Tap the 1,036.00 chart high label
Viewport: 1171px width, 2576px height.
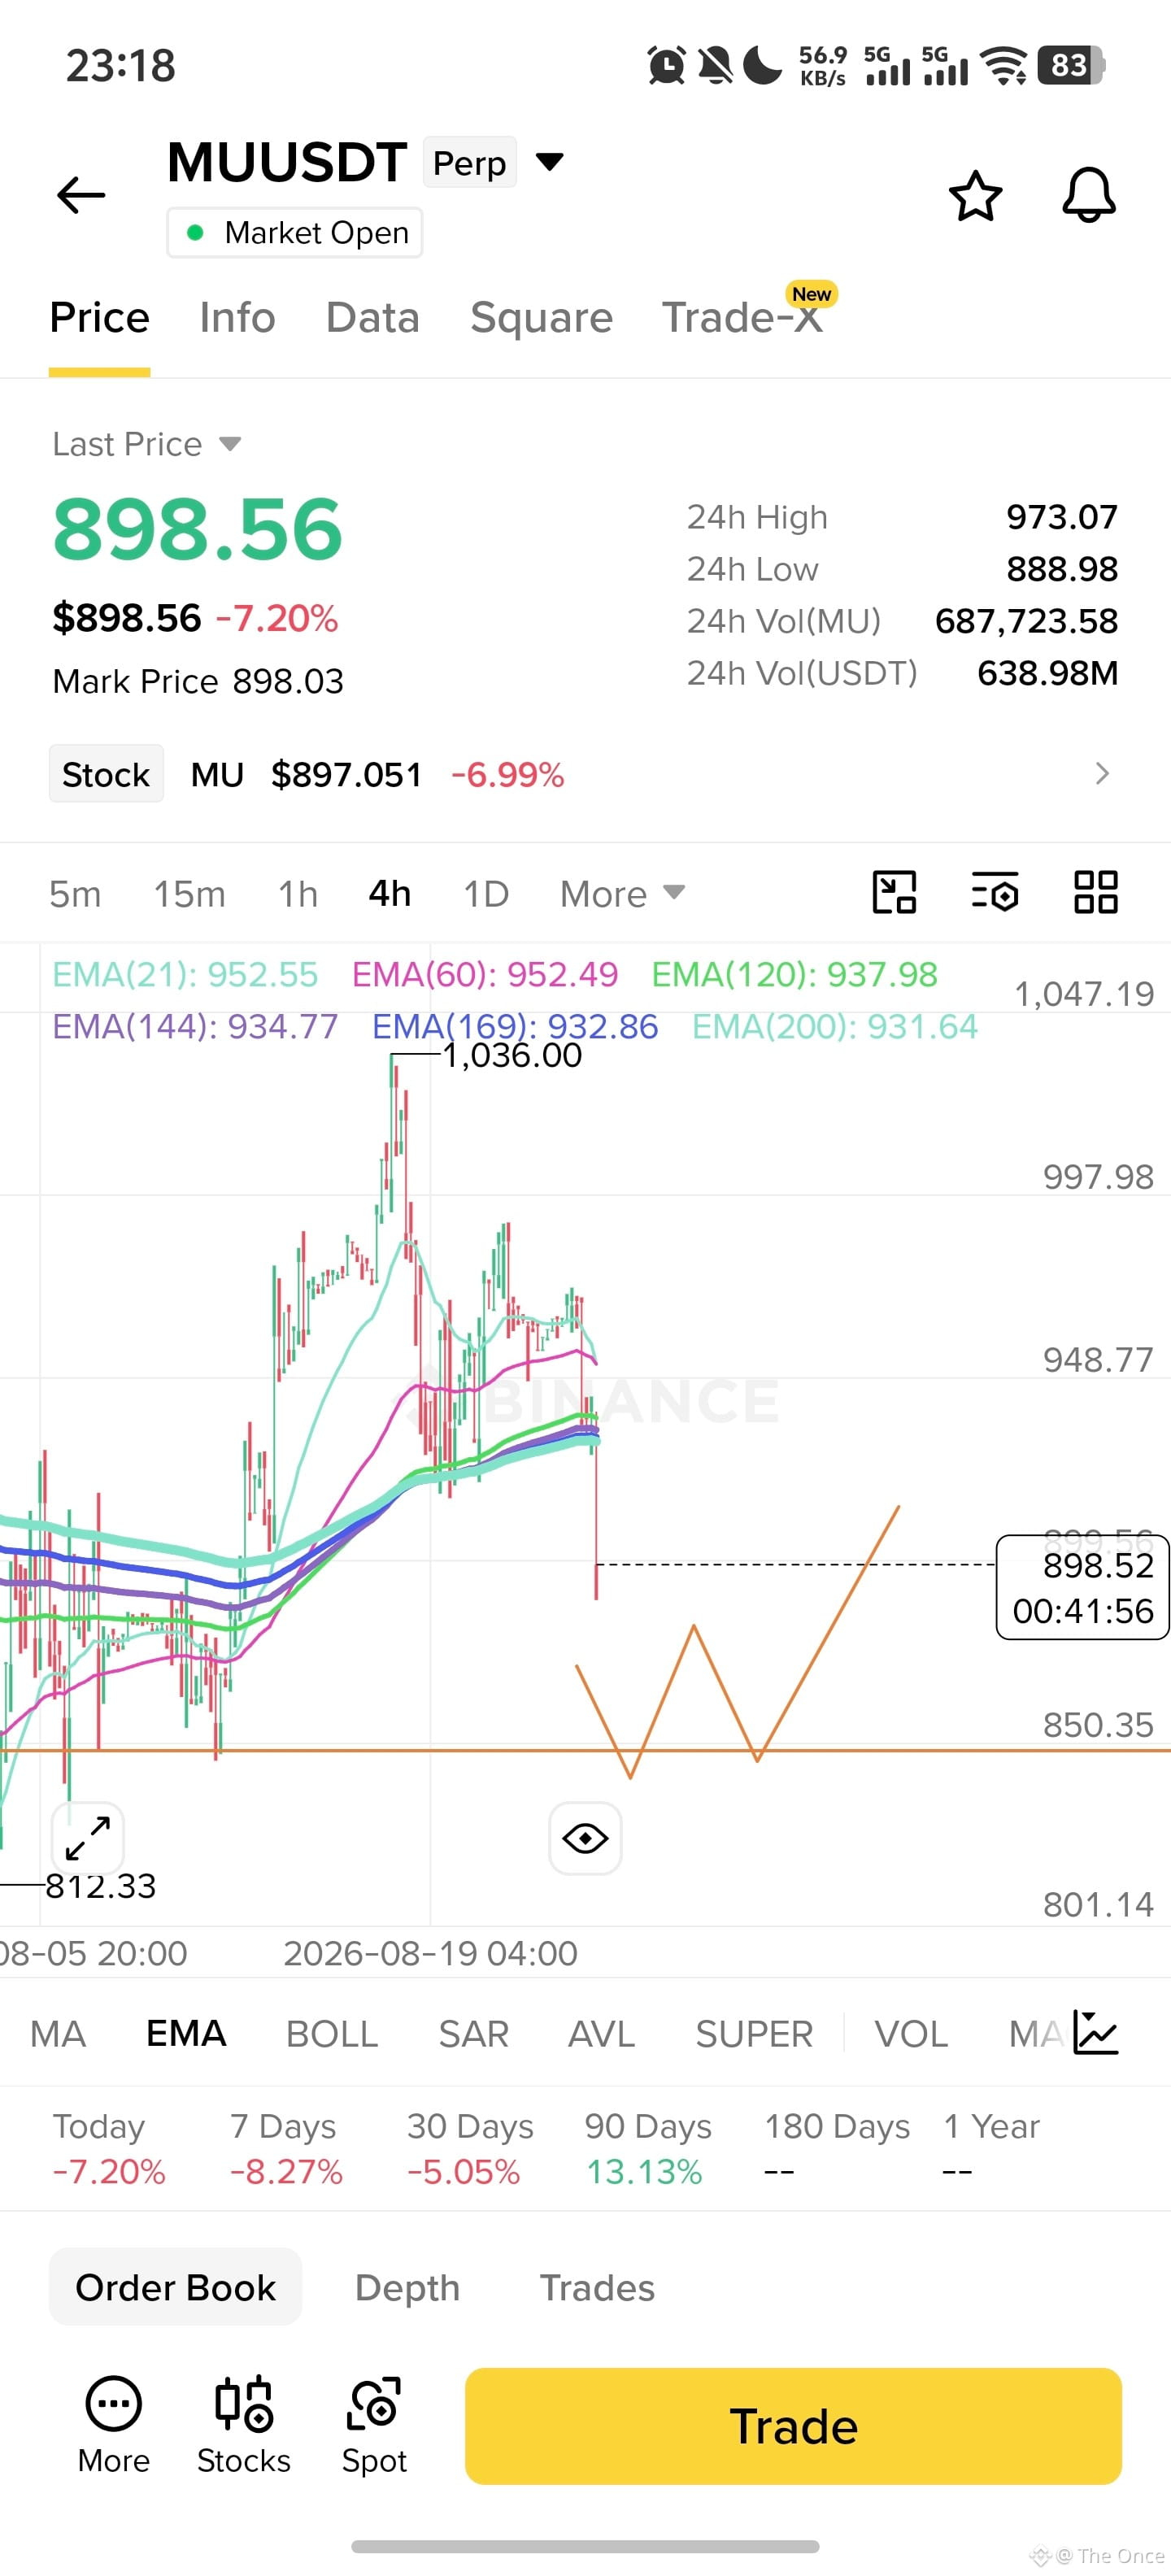pyautogui.click(x=512, y=1055)
